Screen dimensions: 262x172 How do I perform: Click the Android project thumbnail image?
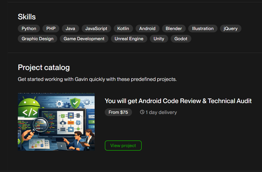click(56, 122)
